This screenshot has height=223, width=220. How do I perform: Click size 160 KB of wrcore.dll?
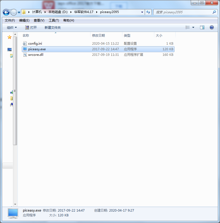tap(168, 54)
